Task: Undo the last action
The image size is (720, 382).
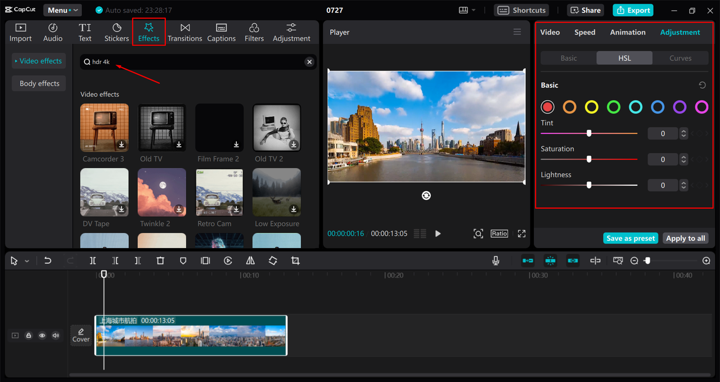Action: [48, 260]
